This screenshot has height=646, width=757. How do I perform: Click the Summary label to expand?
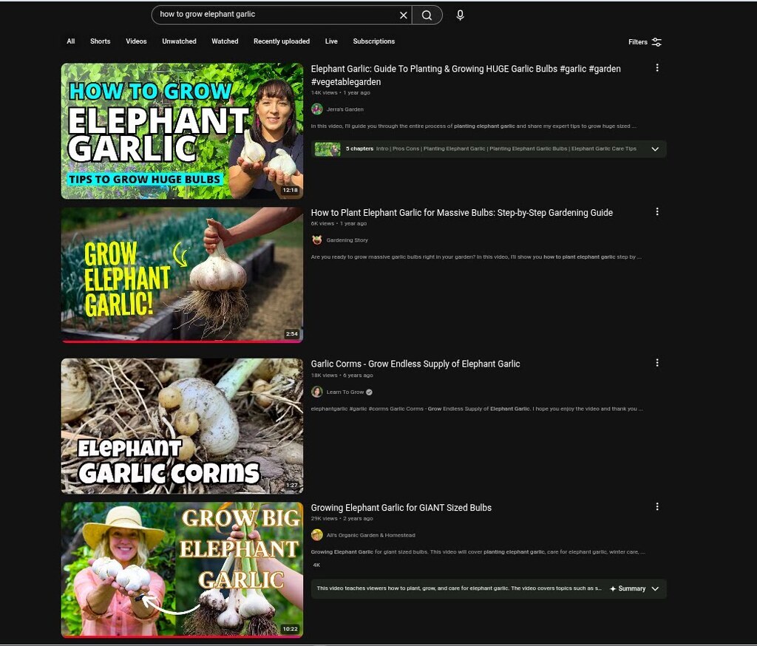pyautogui.click(x=631, y=589)
